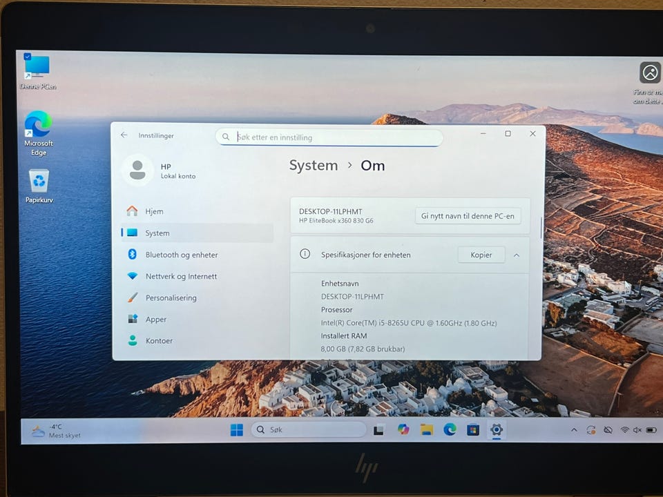
Task: Click Kopier button for device specifications
Action: pyautogui.click(x=481, y=255)
